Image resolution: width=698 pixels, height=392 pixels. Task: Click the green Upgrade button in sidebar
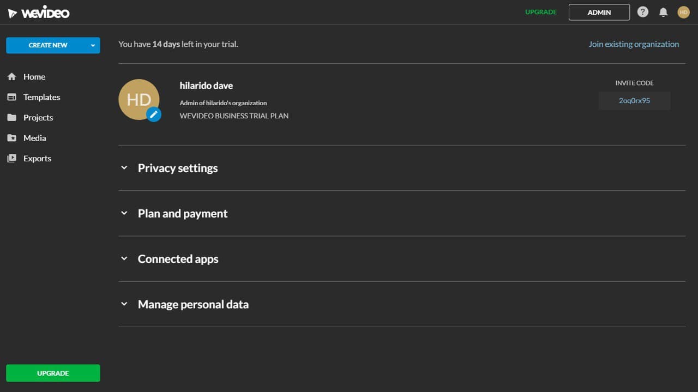tap(53, 373)
